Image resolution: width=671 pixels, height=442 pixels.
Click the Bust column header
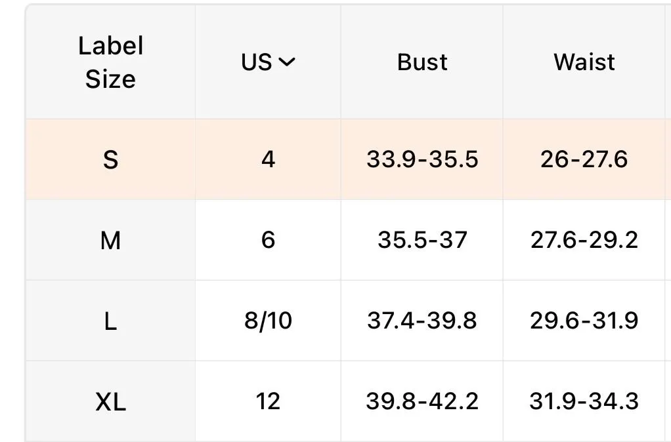(422, 62)
